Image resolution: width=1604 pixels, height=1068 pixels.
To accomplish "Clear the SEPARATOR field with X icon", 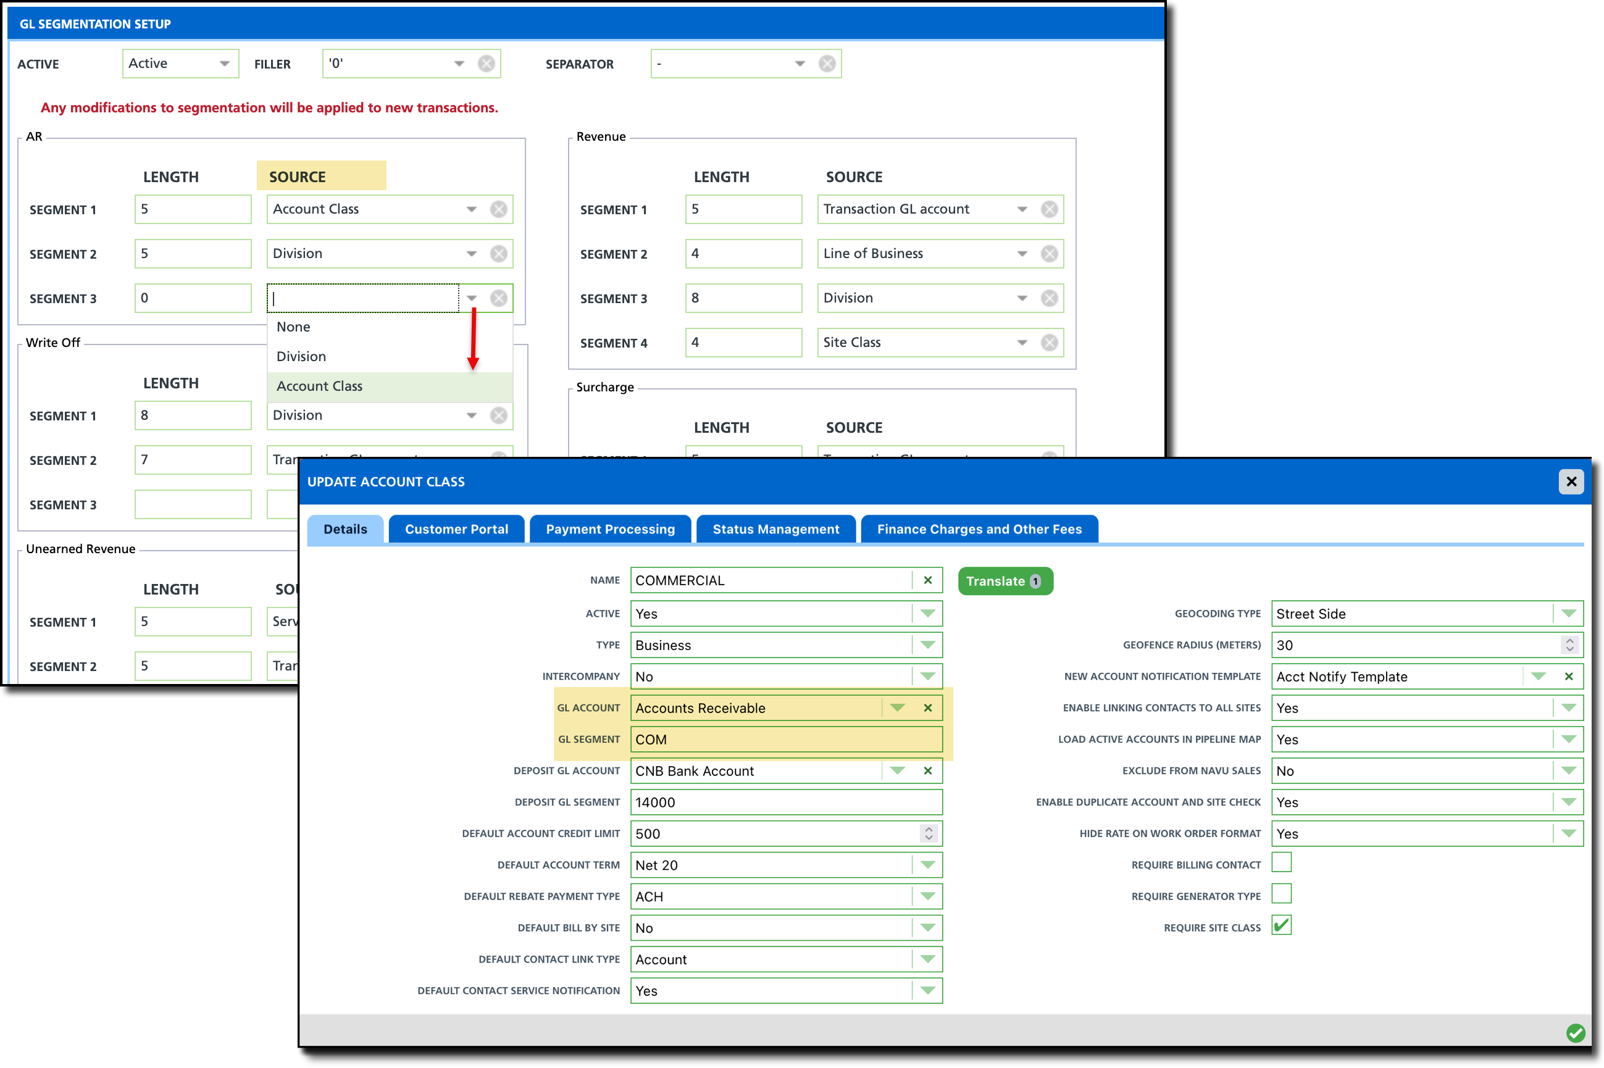I will click(x=827, y=64).
